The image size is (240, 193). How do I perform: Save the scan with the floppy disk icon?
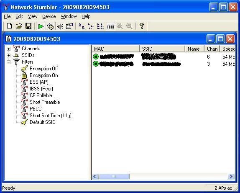pyautogui.click(x=28, y=26)
